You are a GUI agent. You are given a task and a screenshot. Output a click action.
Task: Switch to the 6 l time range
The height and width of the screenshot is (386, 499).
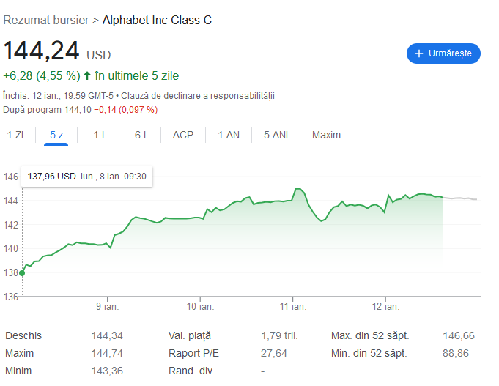(x=140, y=135)
